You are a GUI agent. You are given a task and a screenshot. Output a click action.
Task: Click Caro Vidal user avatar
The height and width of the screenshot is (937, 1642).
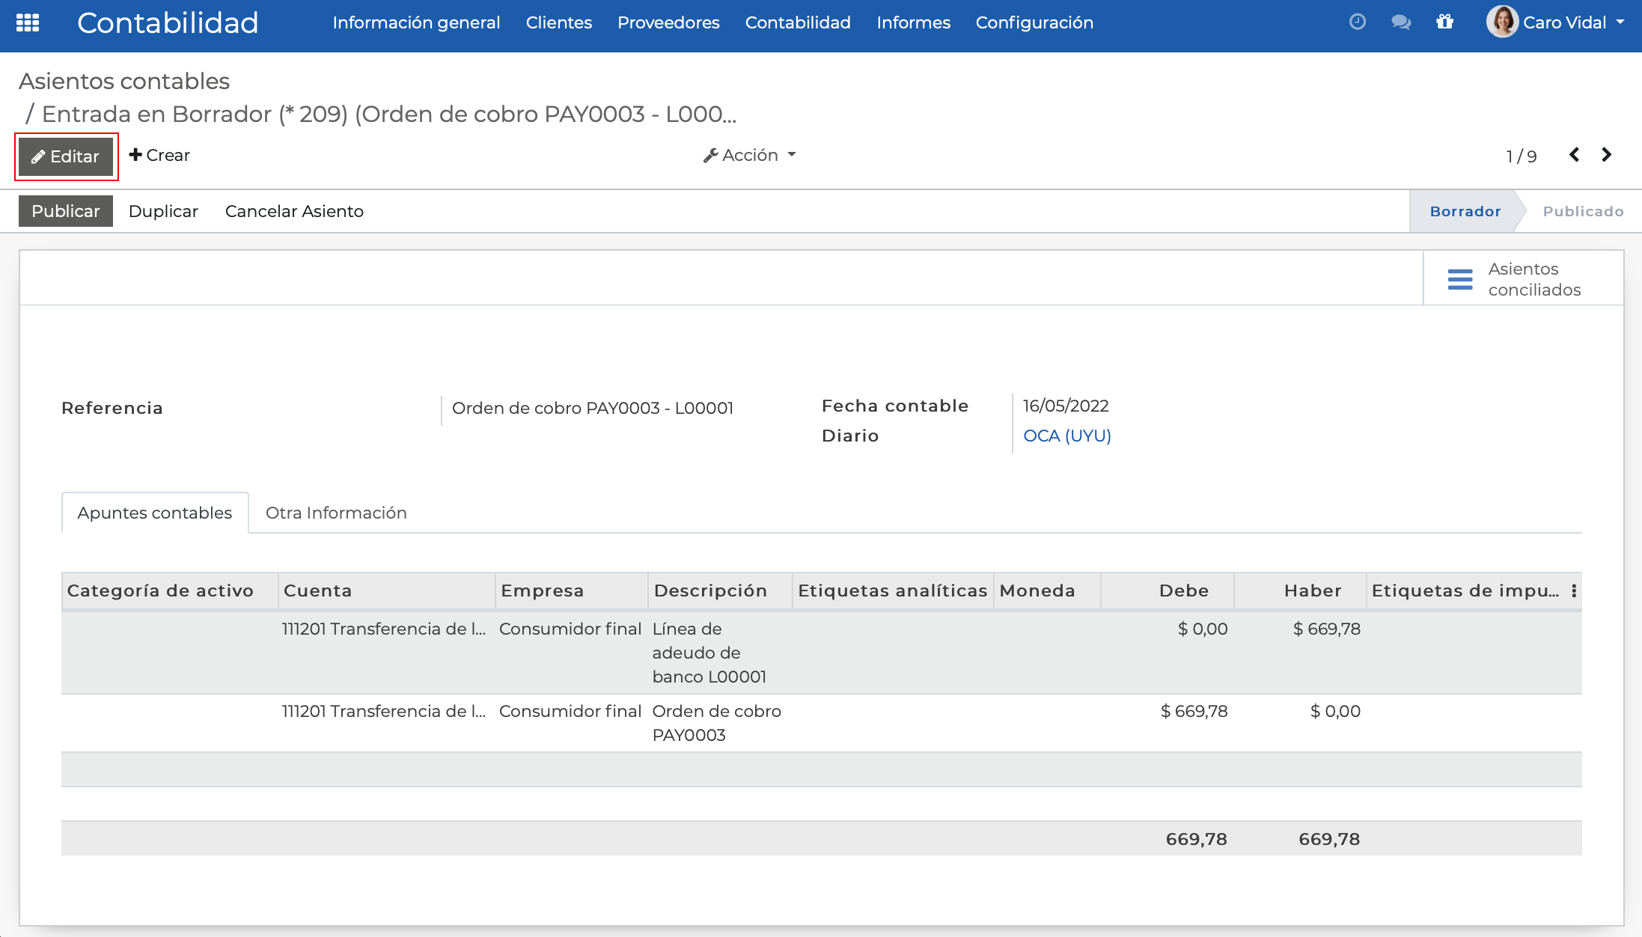[1501, 22]
